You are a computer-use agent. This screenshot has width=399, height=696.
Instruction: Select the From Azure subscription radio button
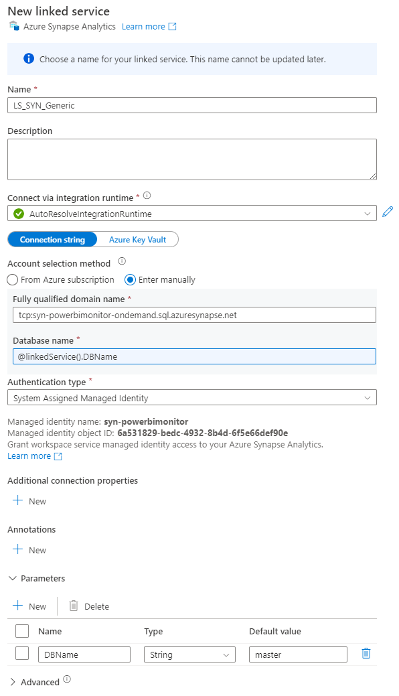pyautogui.click(x=11, y=279)
